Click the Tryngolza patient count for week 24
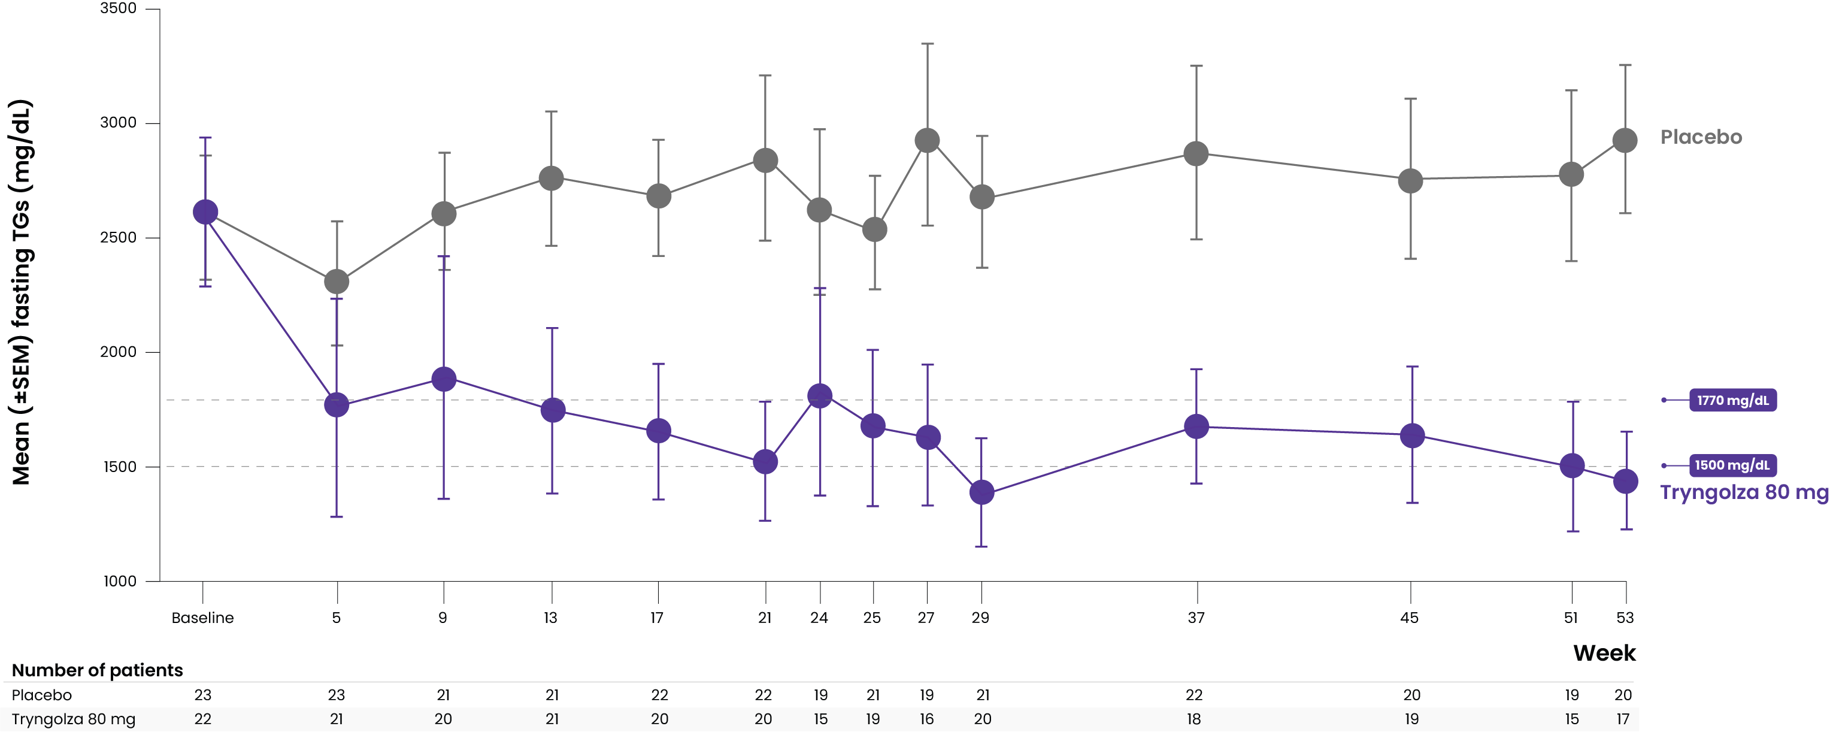1830x735 pixels. [820, 719]
